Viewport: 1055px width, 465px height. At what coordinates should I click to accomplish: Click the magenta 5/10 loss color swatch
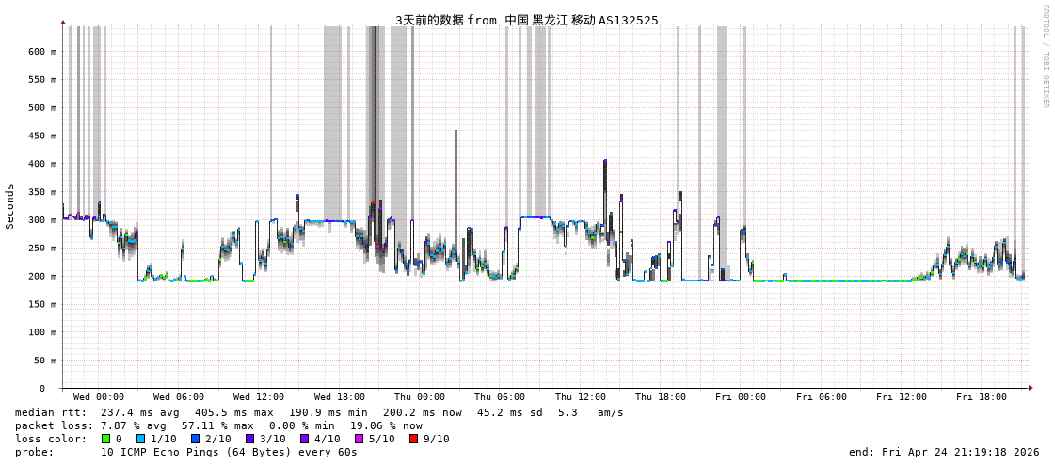click(x=359, y=439)
